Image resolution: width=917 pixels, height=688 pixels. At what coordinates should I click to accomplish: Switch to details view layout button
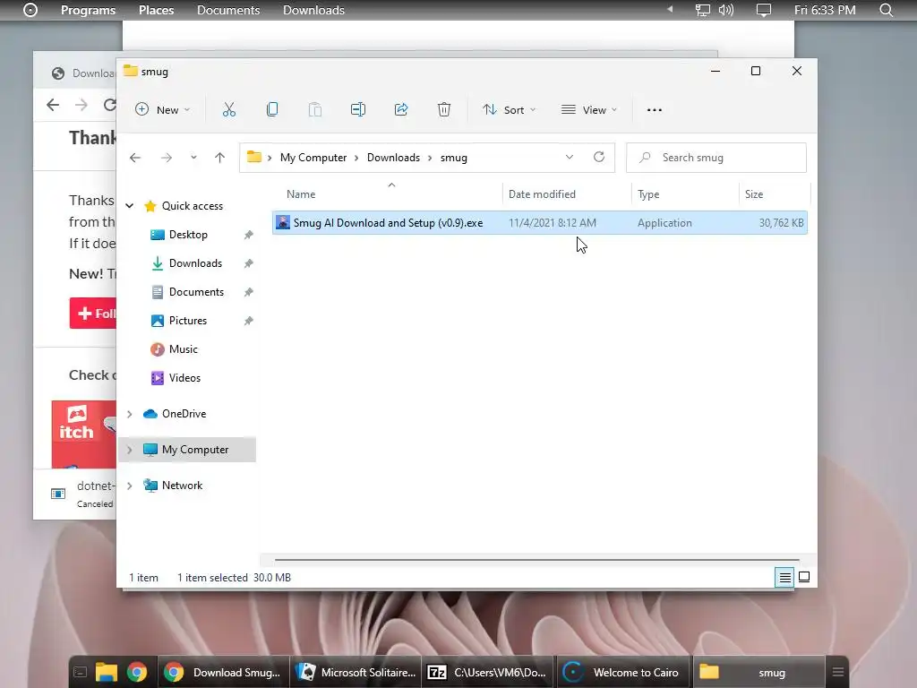click(x=784, y=578)
